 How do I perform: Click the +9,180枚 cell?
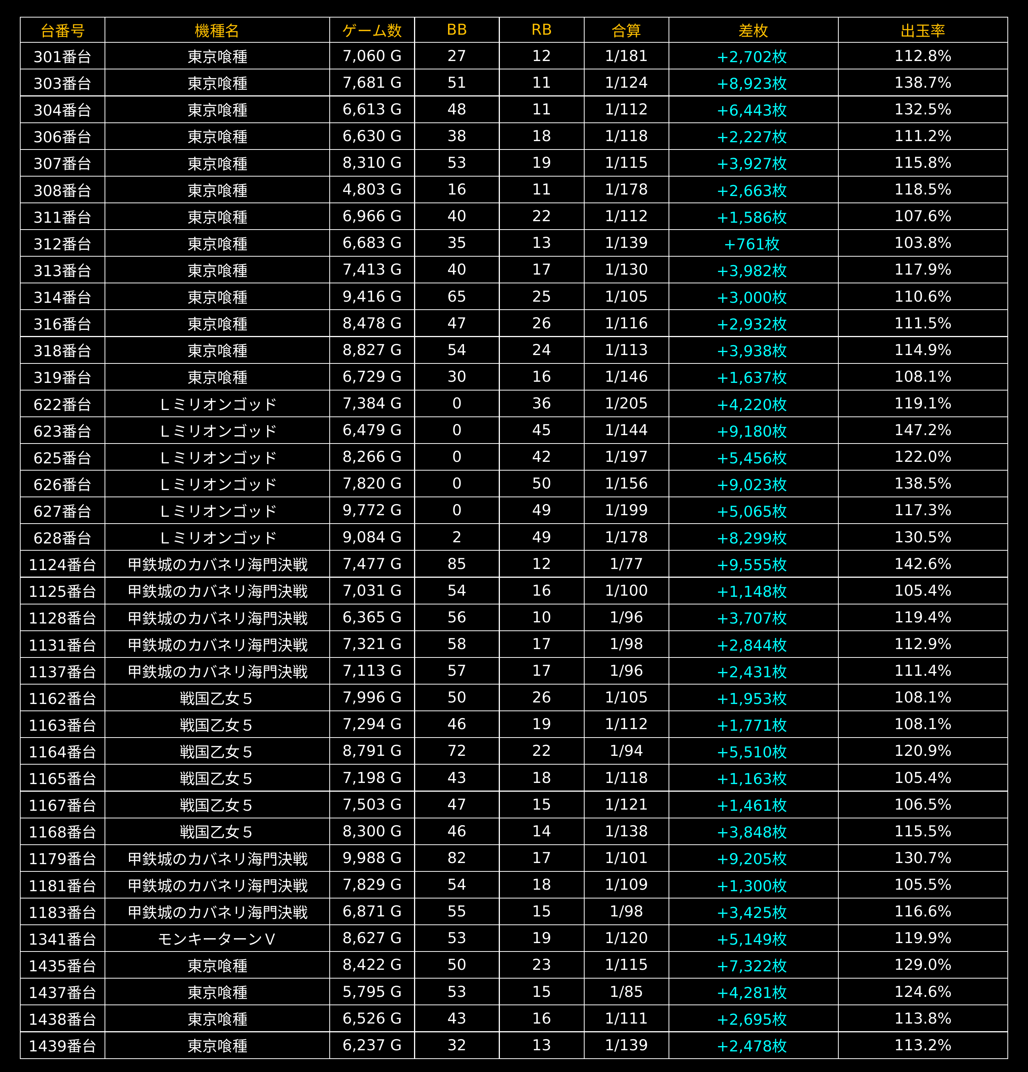coord(753,431)
